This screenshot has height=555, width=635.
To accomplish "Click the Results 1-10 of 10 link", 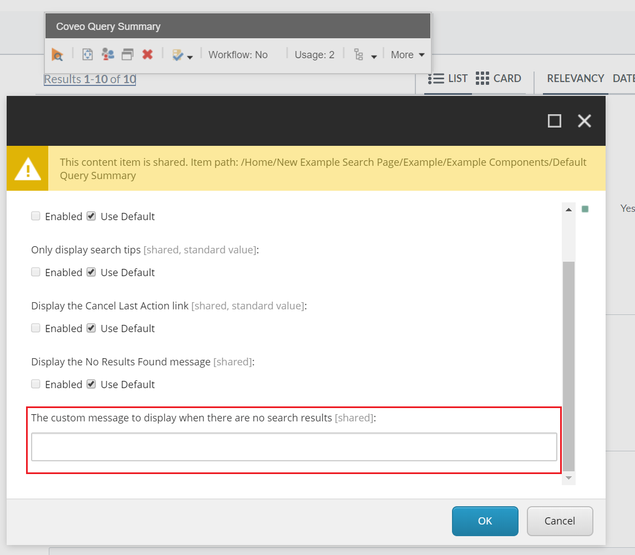I will click(x=89, y=79).
